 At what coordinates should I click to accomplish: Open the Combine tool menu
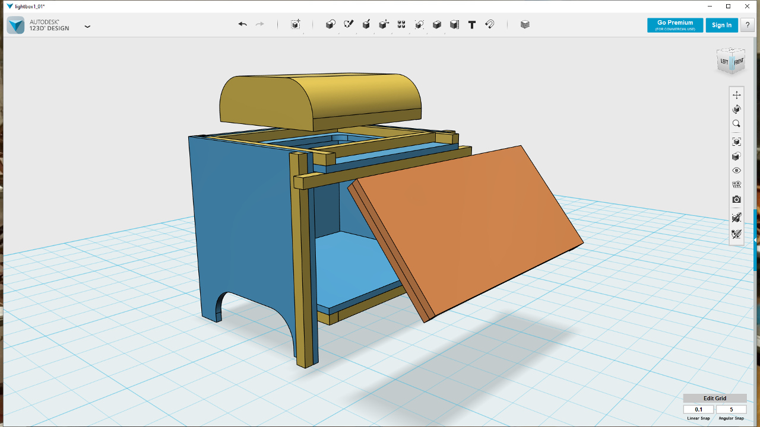coord(437,24)
